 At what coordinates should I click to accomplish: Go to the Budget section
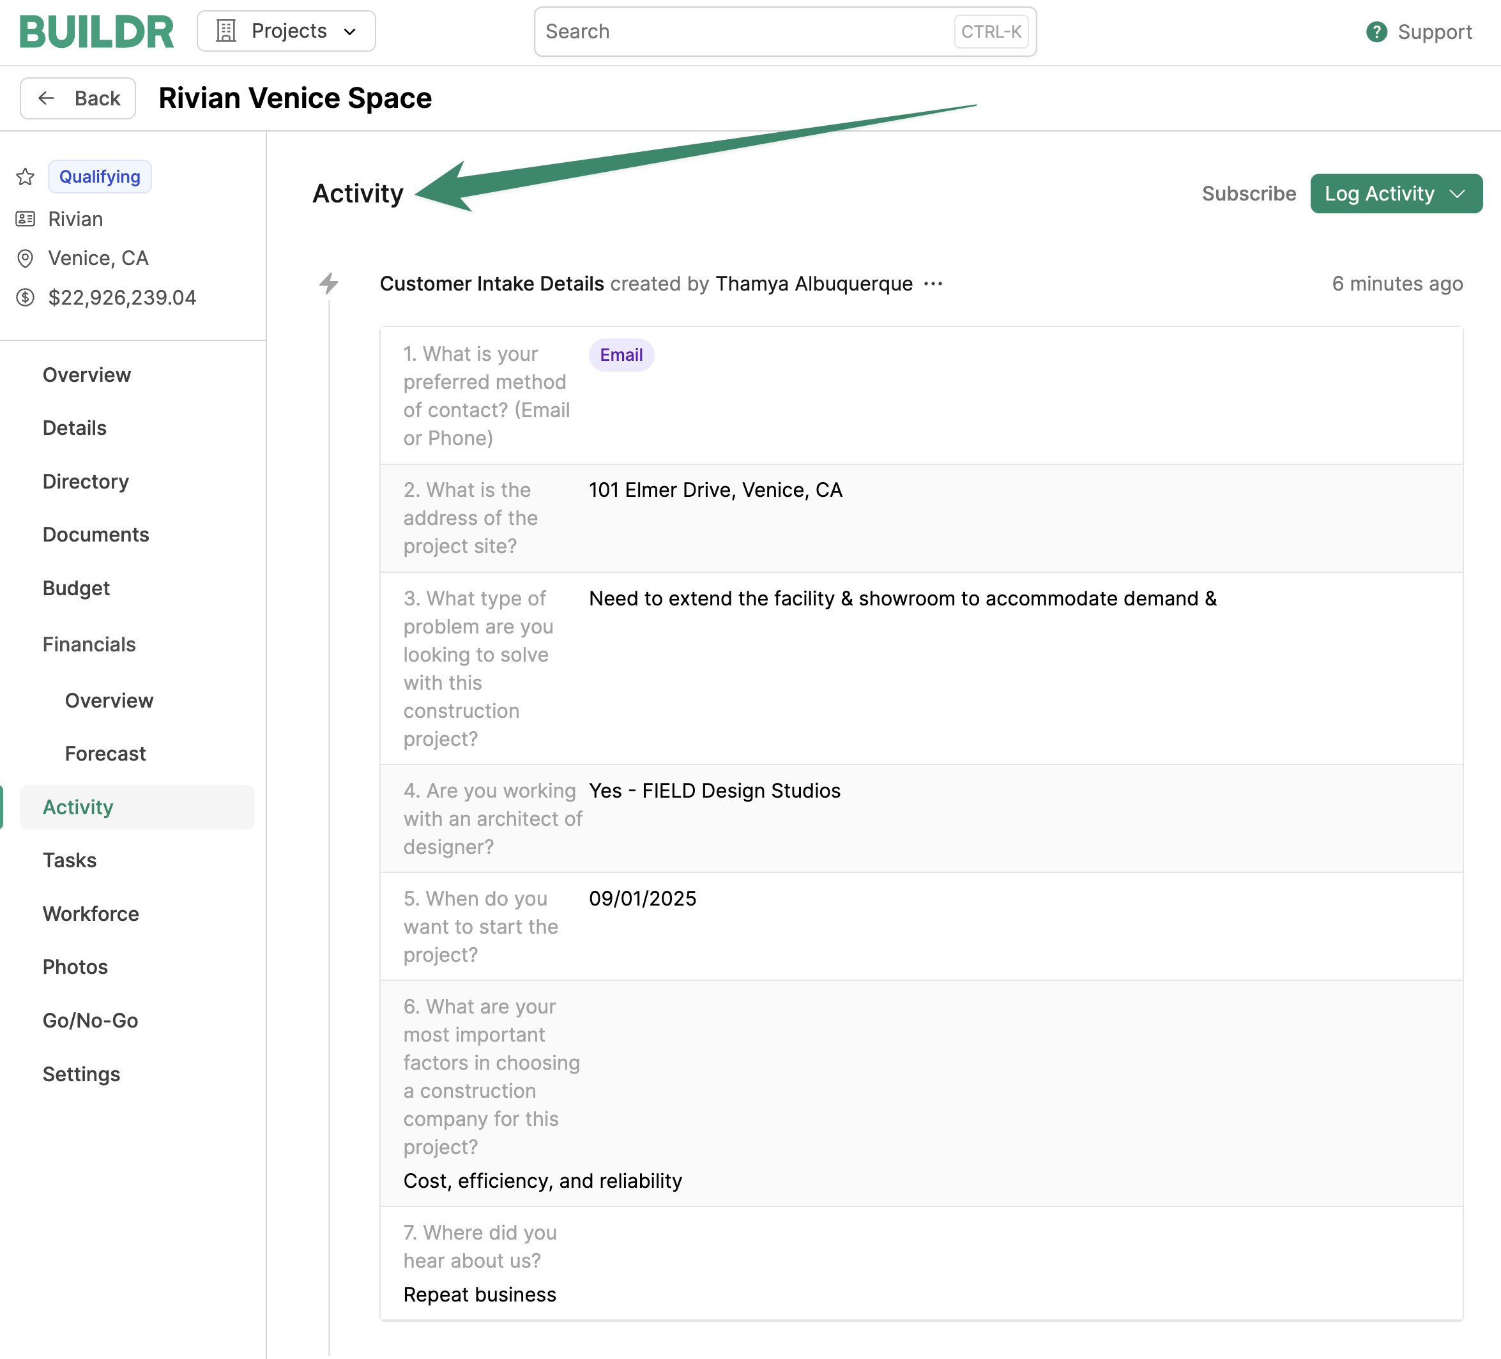(x=76, y=588)
